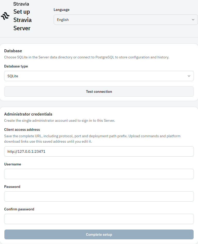The height and width of the screenshot is (244, 198).
Task: Click the Confirm password input field
Action: point(99,219)
